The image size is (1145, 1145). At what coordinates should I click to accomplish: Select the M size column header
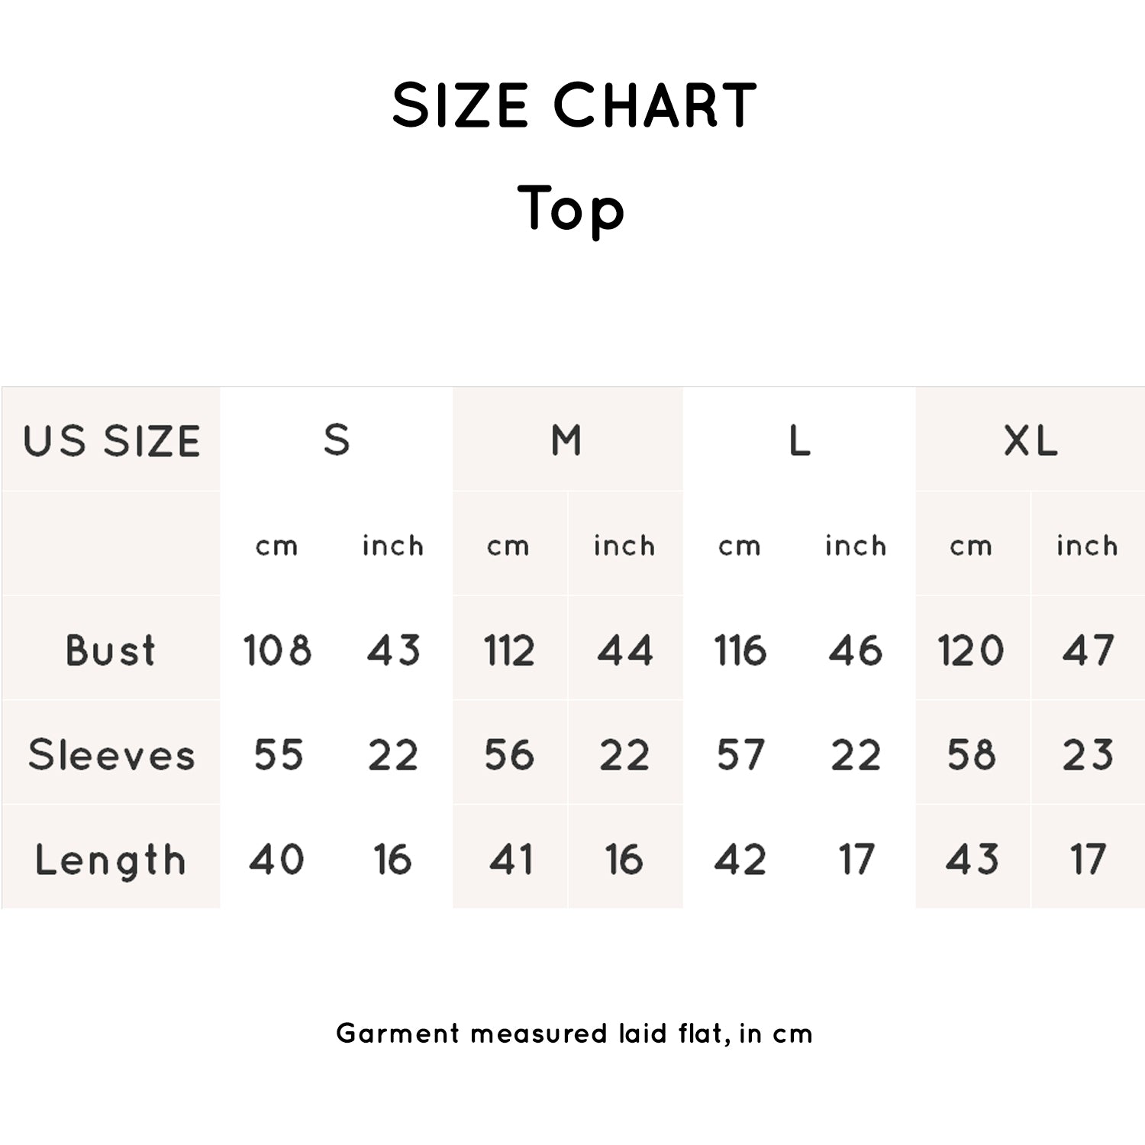[x=566, y=440]
